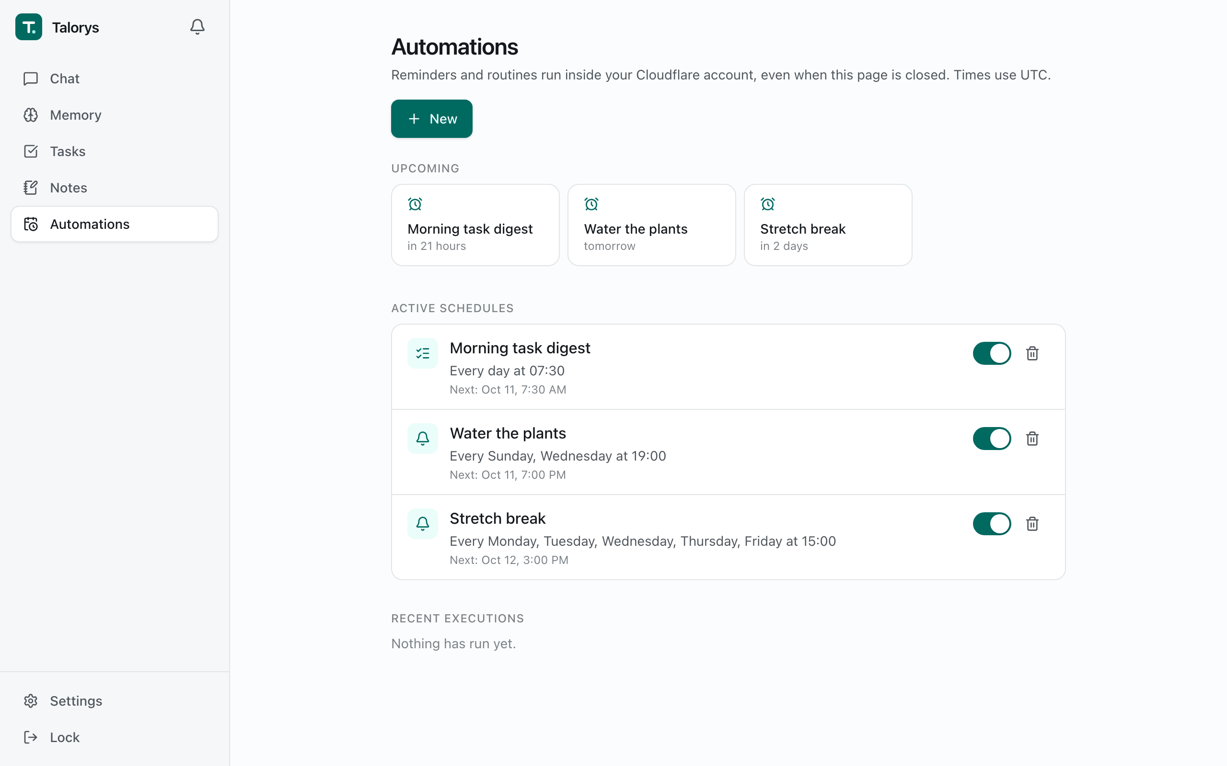Open Settings from the sidebar
Viewport: 1227px width, 766px height.
tap(115, 700)
